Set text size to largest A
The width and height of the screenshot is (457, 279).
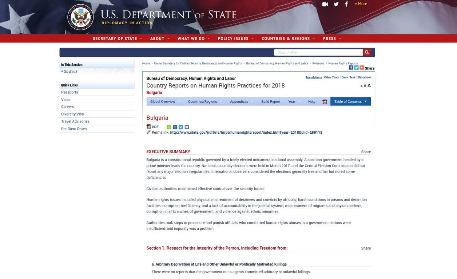369,85
